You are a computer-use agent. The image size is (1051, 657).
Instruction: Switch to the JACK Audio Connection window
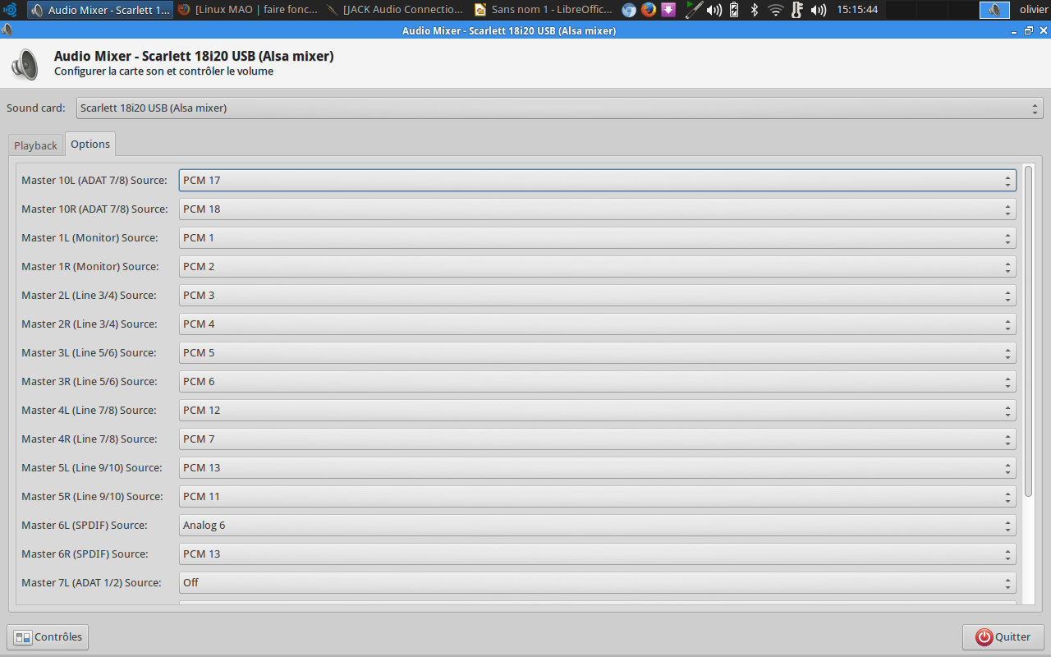pos(395,10)
